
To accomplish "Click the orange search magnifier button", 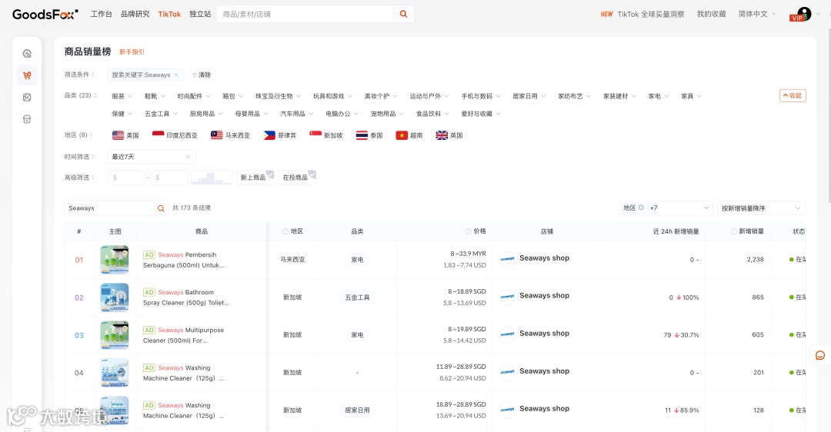I will coord(403,15).
